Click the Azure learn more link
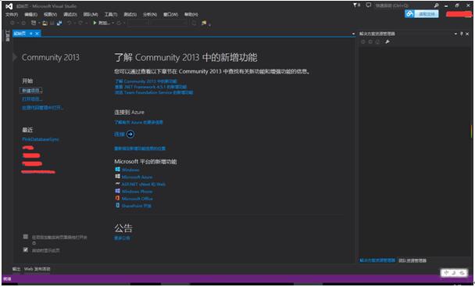475x287 pixels. pos(138,122)
